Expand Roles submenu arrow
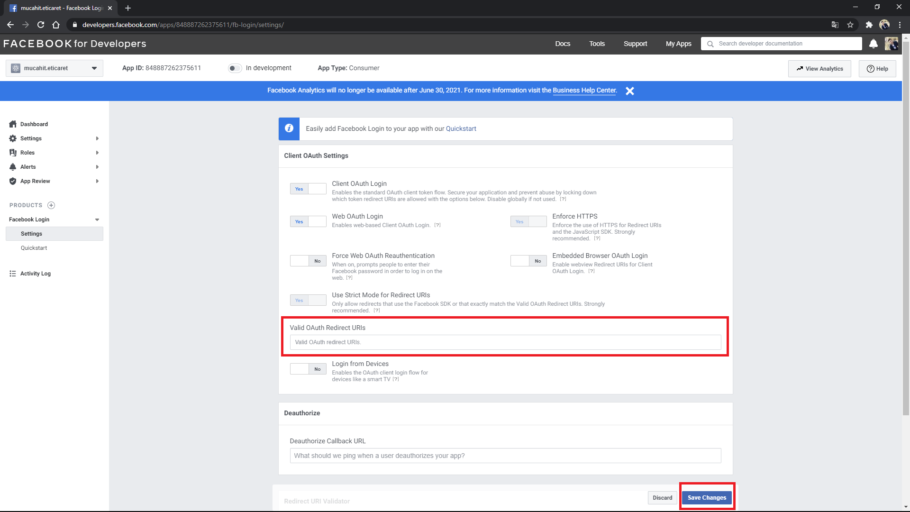The height and width of the screenshot is (512, 910). click(97, 153)
